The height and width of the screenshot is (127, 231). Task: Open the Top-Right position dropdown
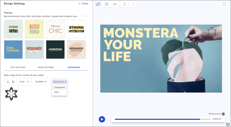point(41,82)
